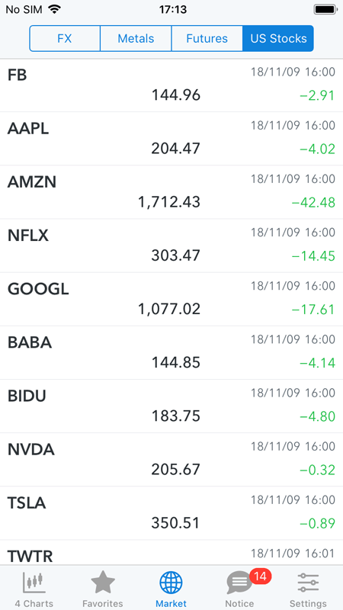
Task: Open the BABA stock row
Action: tap(171, 352)
